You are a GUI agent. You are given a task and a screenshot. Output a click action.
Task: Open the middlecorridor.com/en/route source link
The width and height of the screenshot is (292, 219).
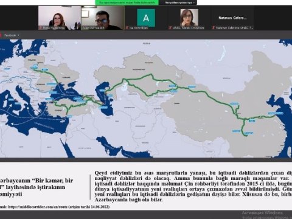[38, 207]
